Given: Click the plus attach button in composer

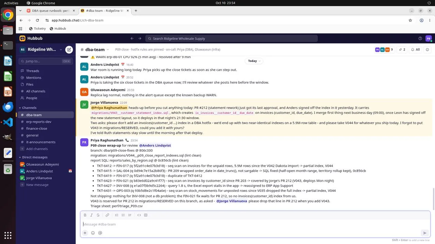Looking at the screenshot, I should (x=85, y=233).
